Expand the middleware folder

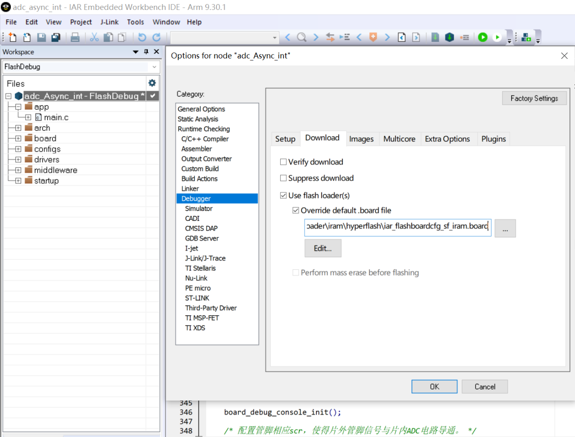[18, 170]
